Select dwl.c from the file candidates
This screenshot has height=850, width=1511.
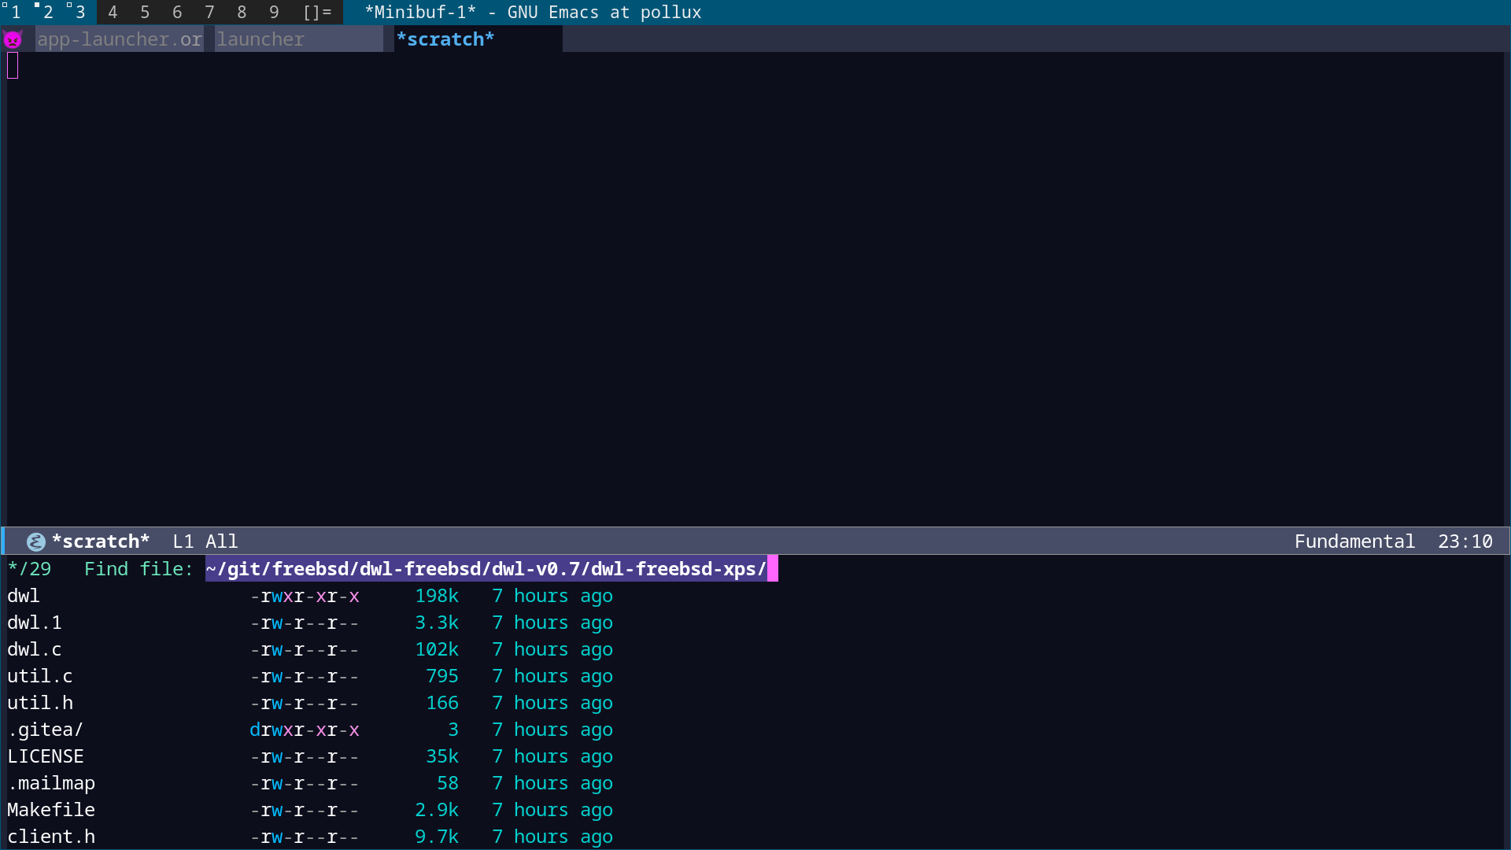click(35, 649)
